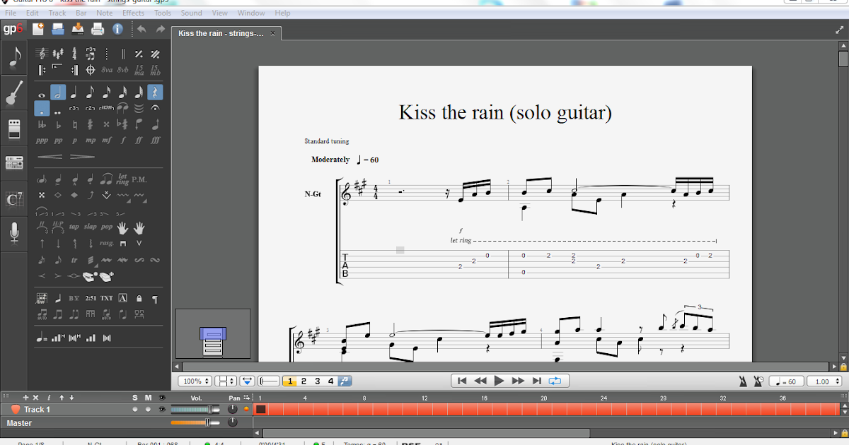
Task: Insert the 8va octave marking
Action: point(107,70)
